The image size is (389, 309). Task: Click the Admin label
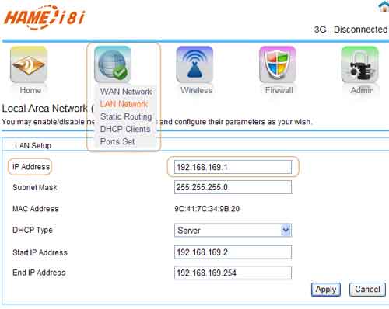click(x=363, y=90)
